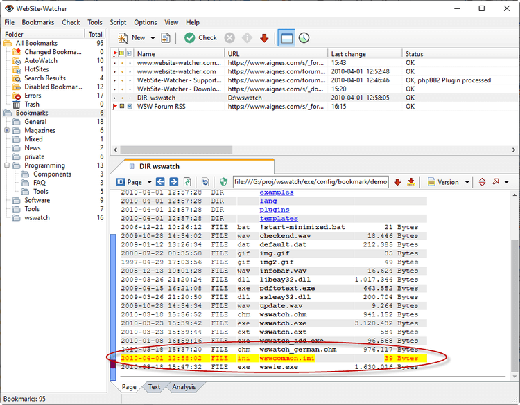
Task: Click the Trash folder icon in tree
Action: [x=17, y=105]
